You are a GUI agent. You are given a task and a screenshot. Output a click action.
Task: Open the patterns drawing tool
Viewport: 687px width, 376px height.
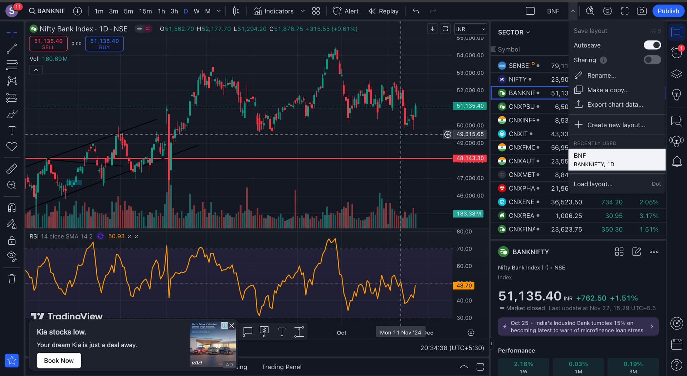(12, 81)
